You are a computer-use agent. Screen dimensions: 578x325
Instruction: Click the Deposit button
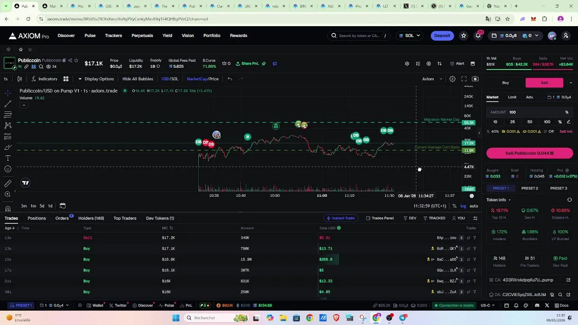[x=442, y=36]
